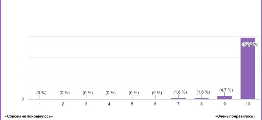Viewport: 262px width, 120px height.
Task: Click the small bar for rating 8
Action: coord(201,98)
